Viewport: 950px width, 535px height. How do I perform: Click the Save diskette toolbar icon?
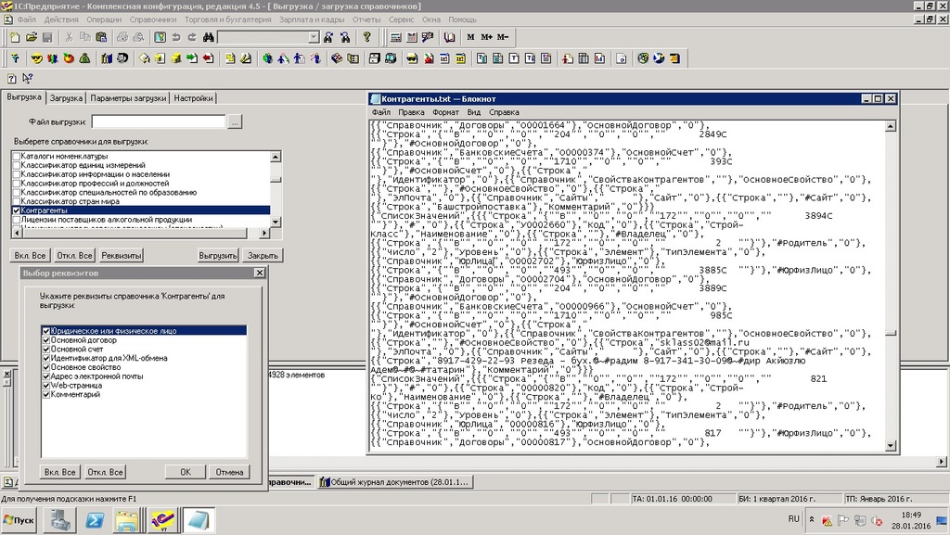coord(47,37)
